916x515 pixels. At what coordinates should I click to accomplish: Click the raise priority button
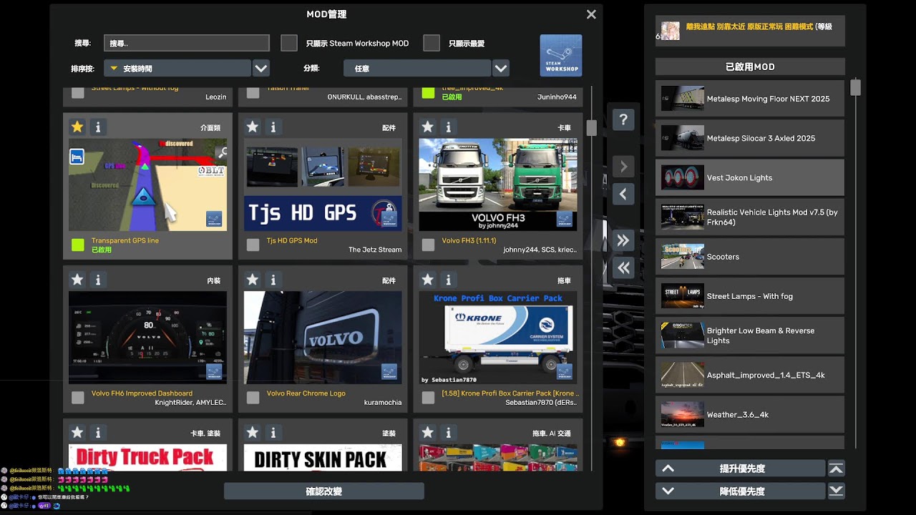click(x=741, y=469)
